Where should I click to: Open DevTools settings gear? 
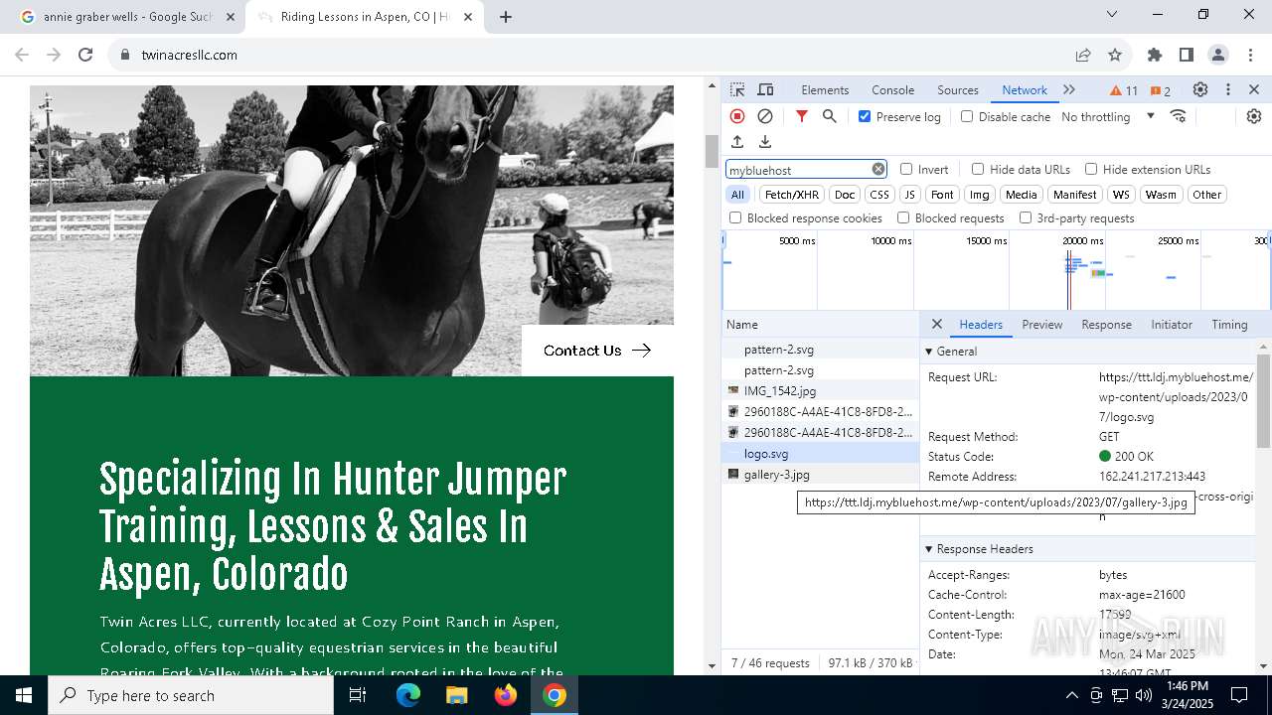(1200, 89)
